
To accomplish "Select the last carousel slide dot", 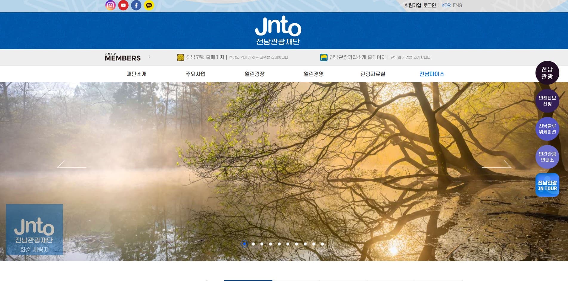I will click(322, 244).
